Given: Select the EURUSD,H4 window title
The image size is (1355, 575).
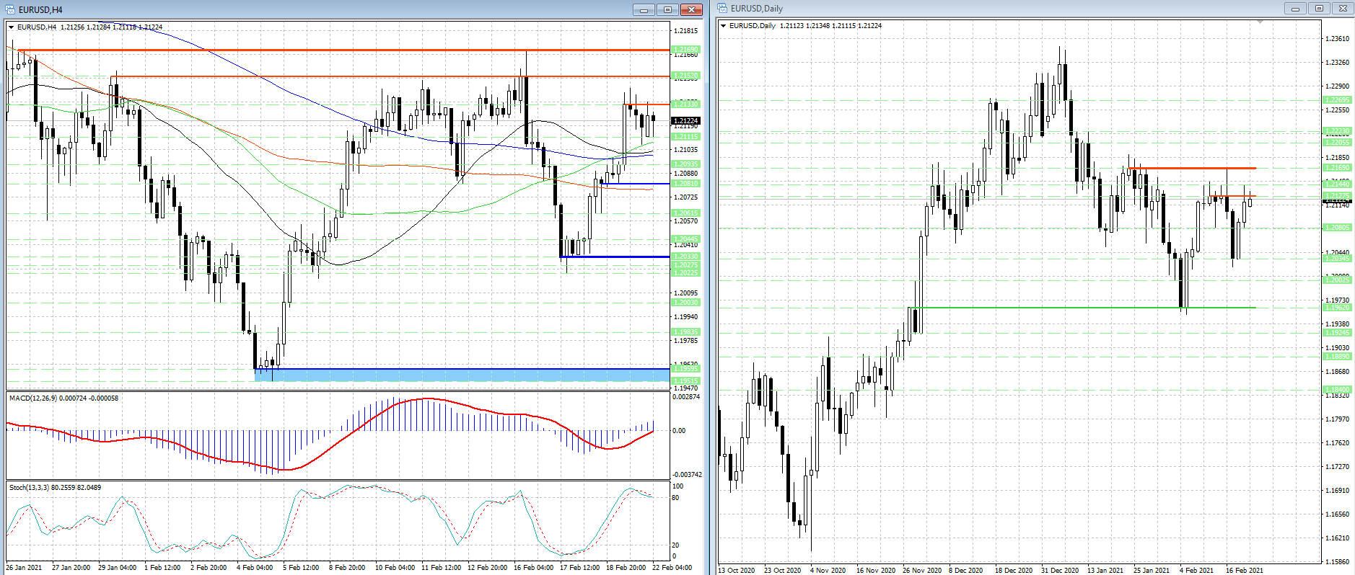Looking at the screenshot, I should 40,10.
